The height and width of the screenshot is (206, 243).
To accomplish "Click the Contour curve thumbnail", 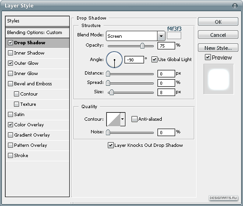I will click(x=113, y=119).
